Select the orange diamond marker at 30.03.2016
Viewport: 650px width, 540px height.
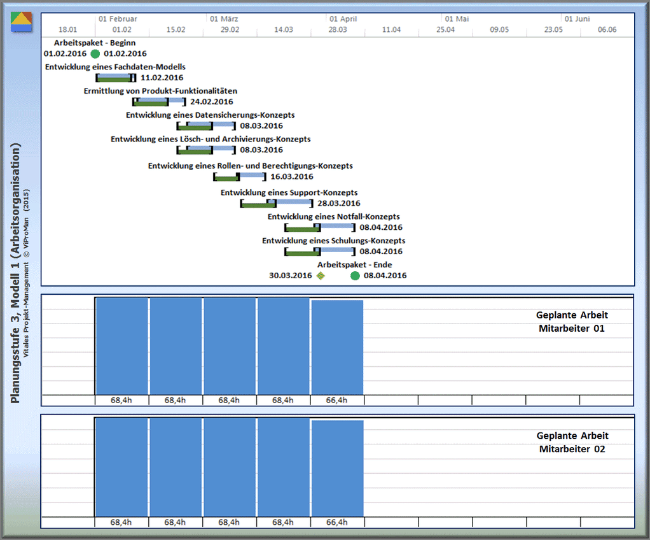(321, 276)
